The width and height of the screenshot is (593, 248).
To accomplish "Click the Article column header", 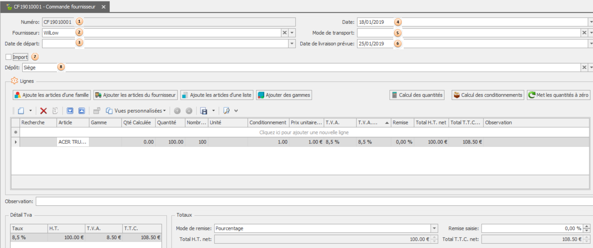I will pos(73,123).
